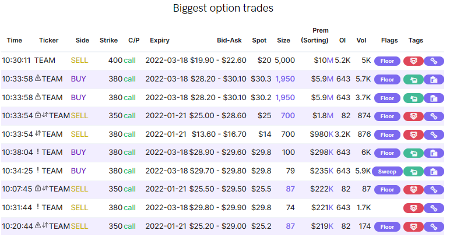Screen dimensions: 450x241
Task: Click the swap arrows icon in the $980K premium row
Action: 38,134
